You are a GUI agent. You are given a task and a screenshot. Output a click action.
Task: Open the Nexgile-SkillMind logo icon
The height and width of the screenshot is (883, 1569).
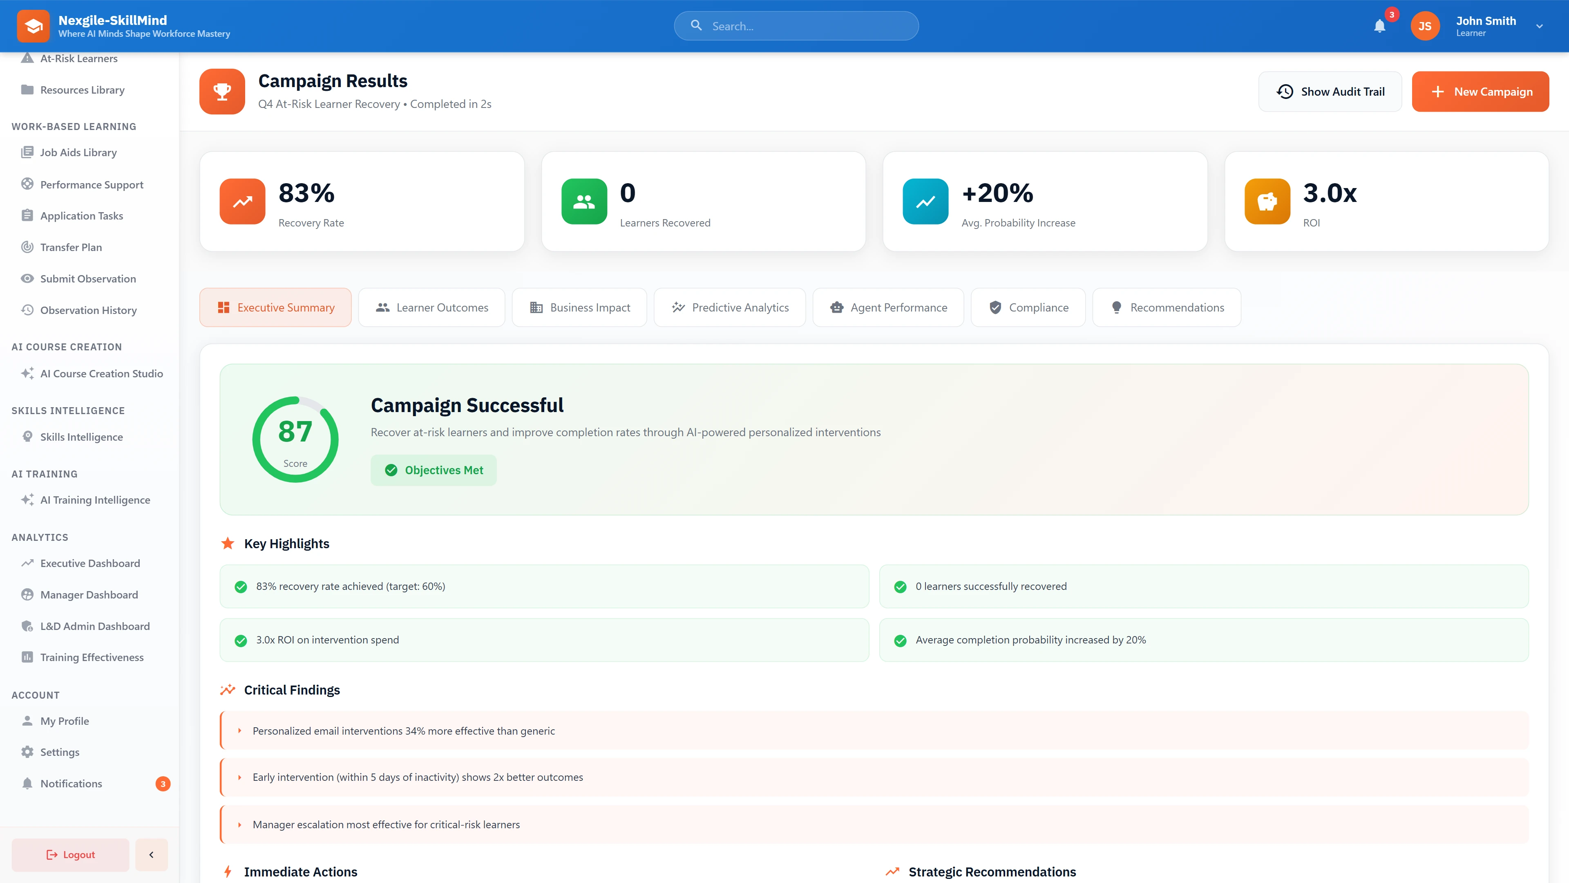point(33,26)
